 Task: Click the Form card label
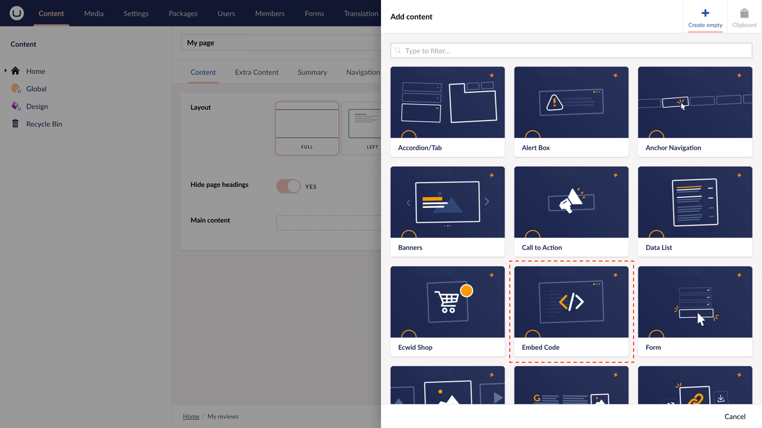(653, 347)
